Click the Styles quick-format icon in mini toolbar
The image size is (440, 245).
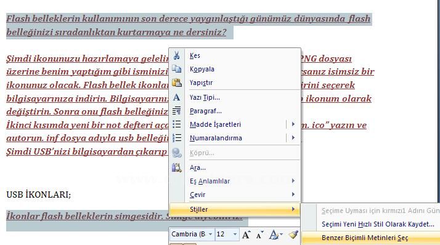click(x=274, y=235)
